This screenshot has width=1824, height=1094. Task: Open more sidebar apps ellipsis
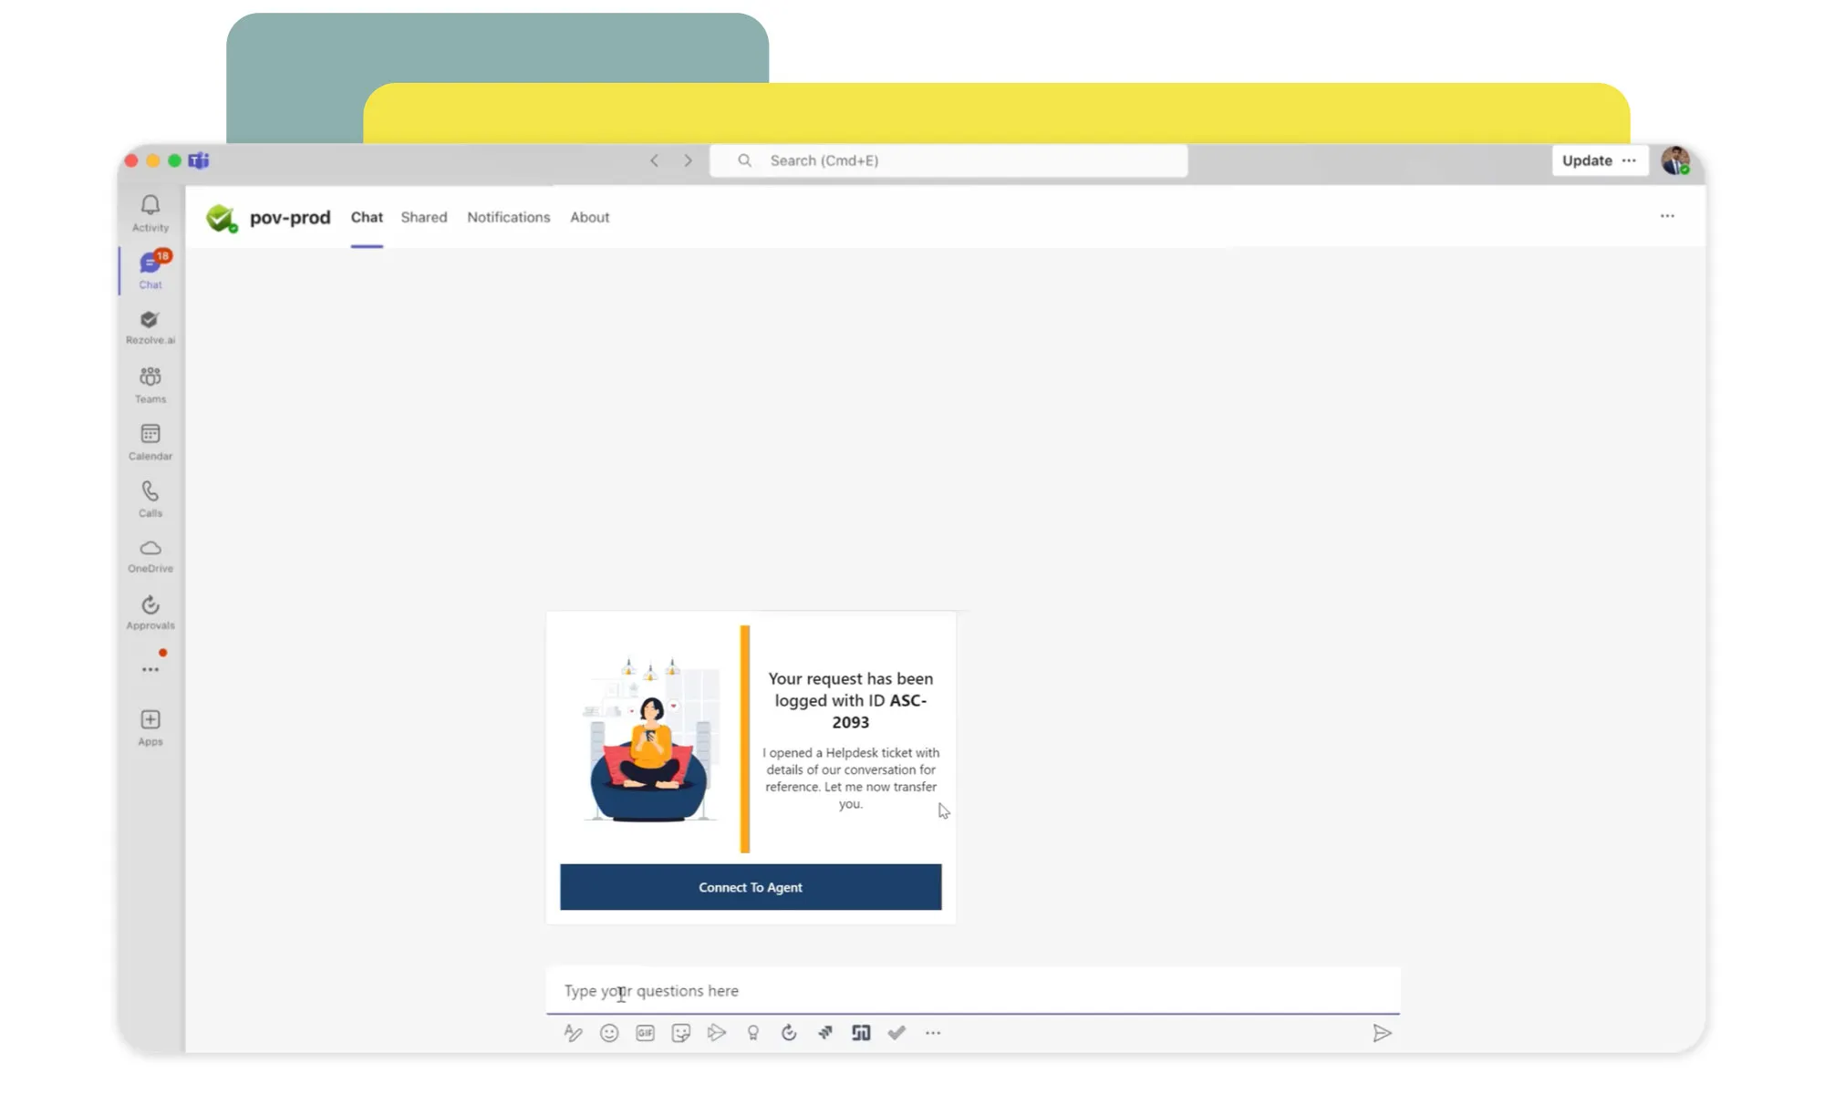point(150,670)
